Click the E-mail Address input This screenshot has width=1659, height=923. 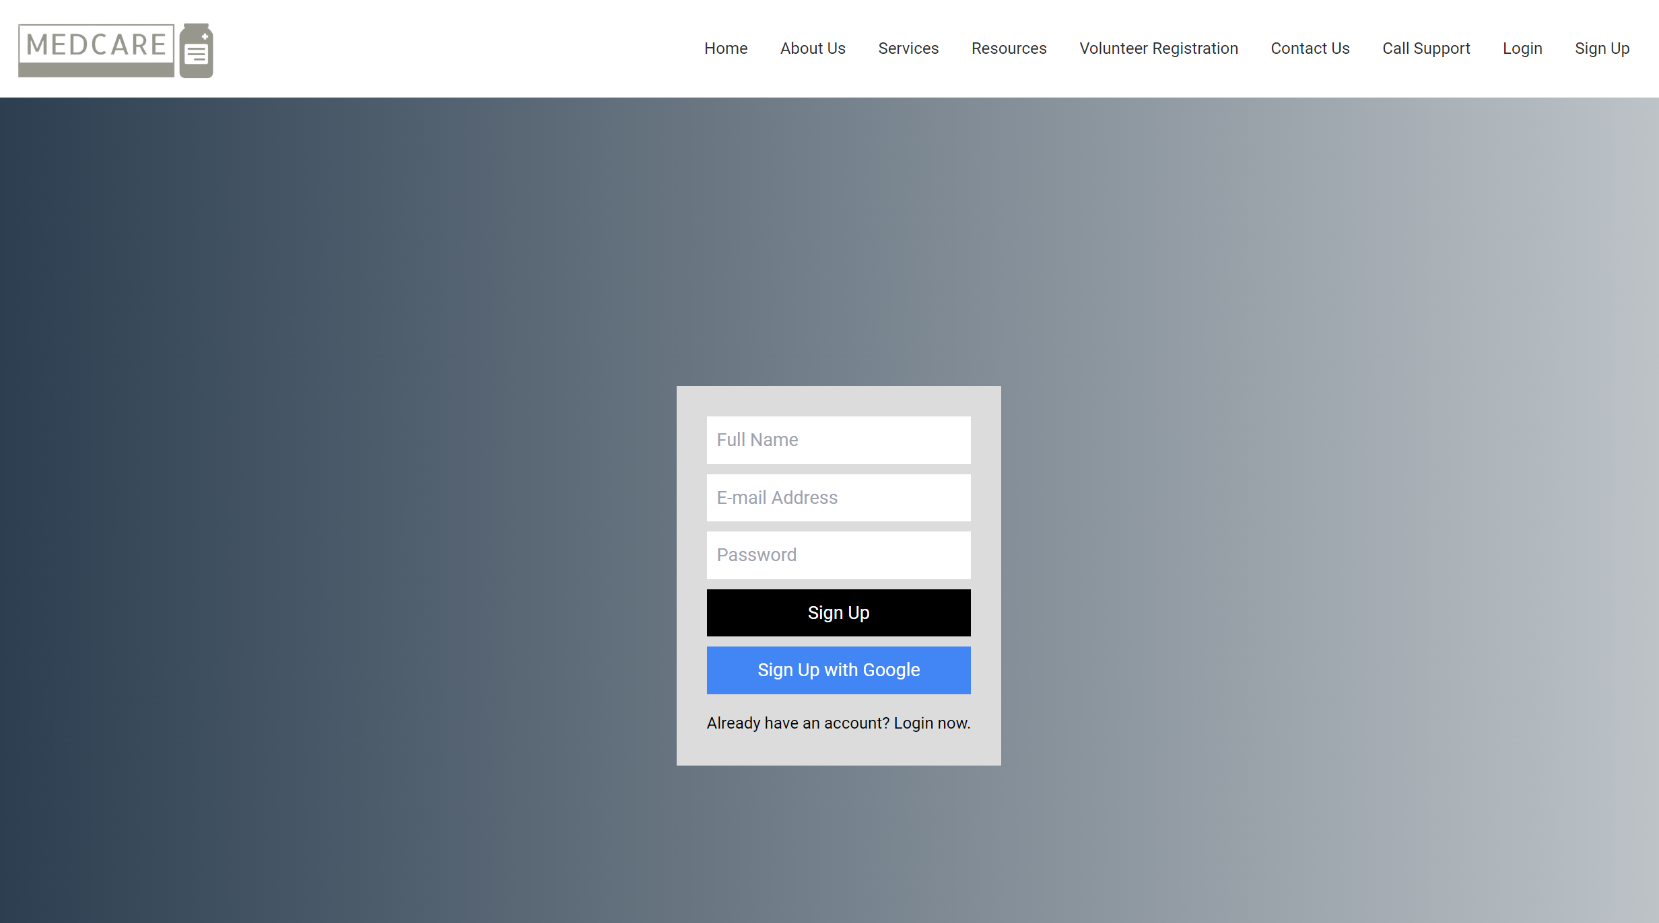838,498
